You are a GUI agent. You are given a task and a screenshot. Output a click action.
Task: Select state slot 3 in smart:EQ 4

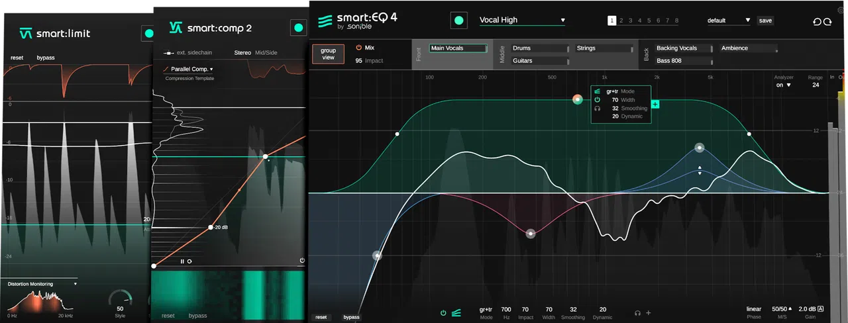(630, 21)
